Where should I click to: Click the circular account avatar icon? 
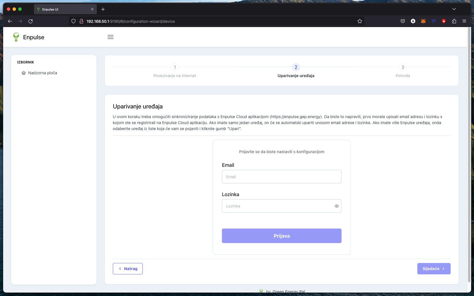click(x=413, y=21)
